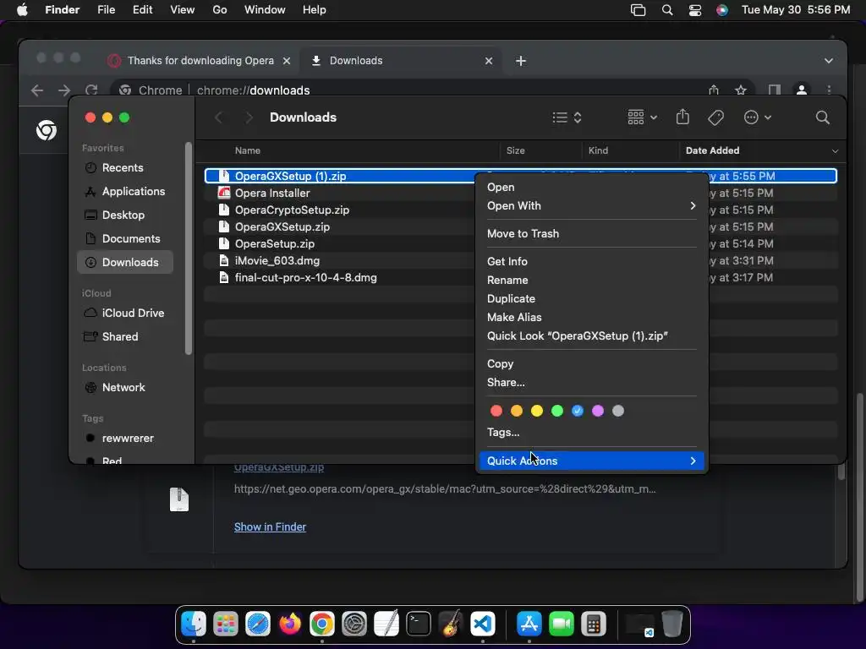Open TextEdit from the dock
Screen dimensions: 866x649
[386, 624]
